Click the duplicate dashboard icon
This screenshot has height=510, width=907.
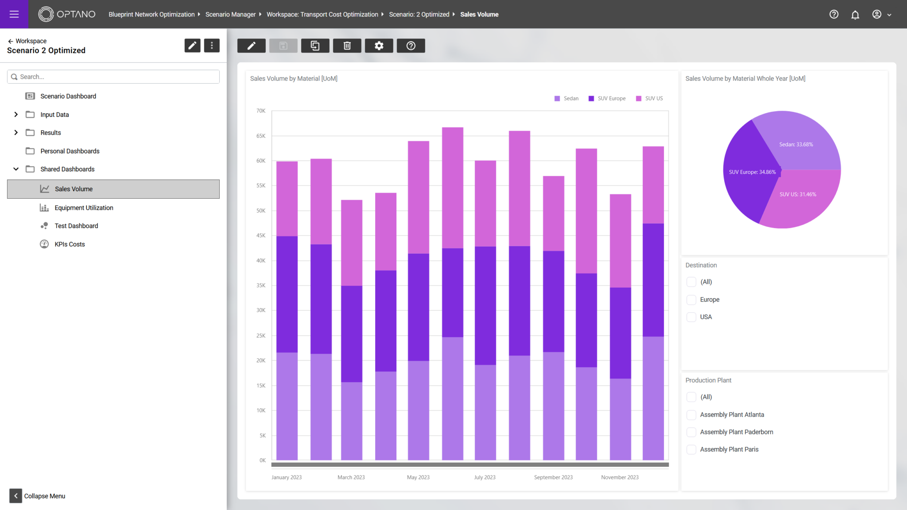[315, 46]
